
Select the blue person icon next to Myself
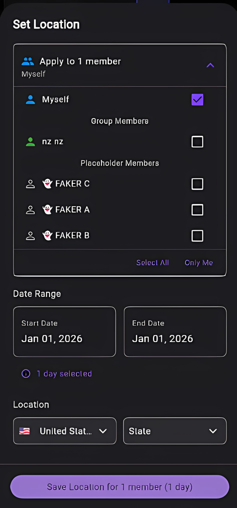(31, 99)
